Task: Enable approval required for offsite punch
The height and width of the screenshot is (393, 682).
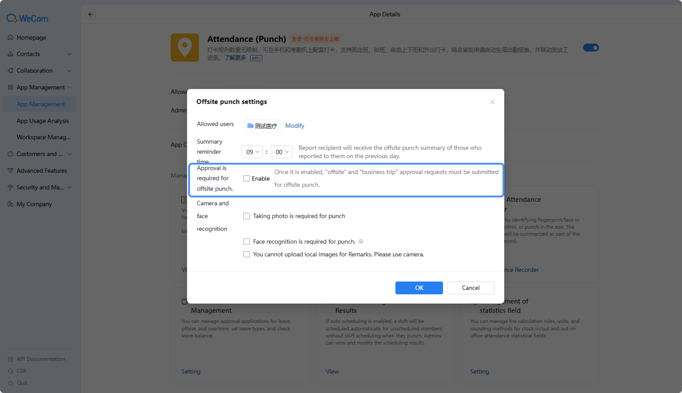Action: click(247, 179)
